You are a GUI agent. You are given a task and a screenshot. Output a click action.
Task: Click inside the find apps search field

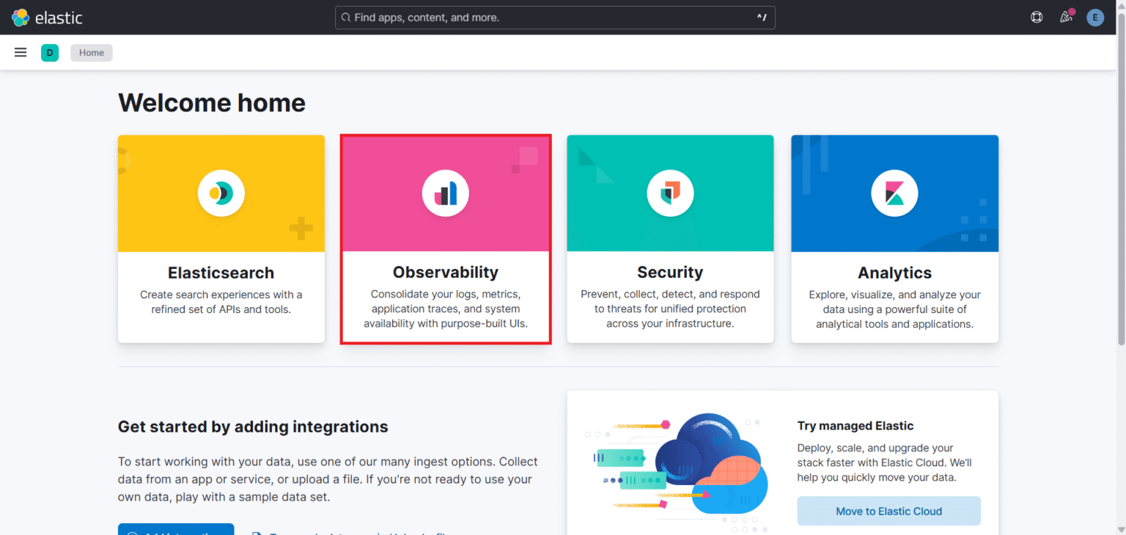554,17
